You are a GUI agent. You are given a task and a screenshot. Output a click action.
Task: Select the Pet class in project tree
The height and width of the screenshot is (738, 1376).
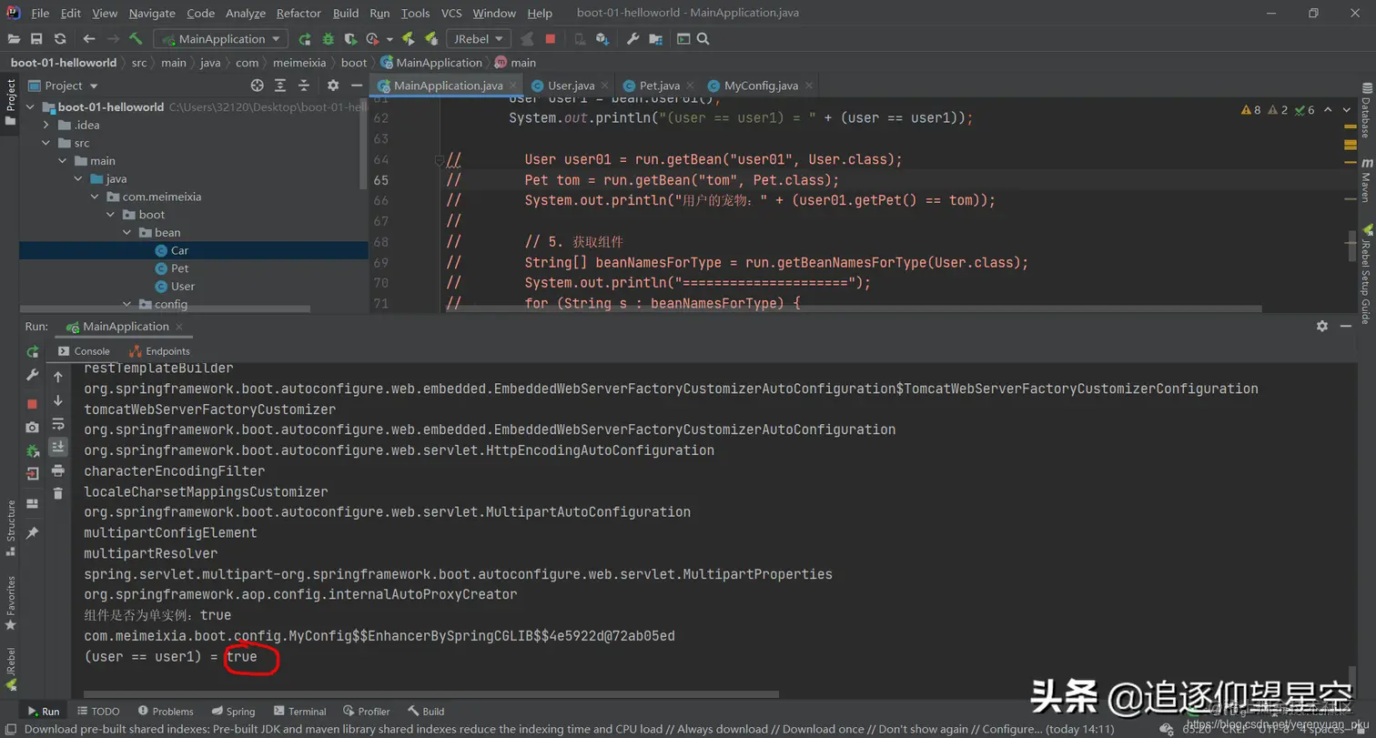coord(171,268)
